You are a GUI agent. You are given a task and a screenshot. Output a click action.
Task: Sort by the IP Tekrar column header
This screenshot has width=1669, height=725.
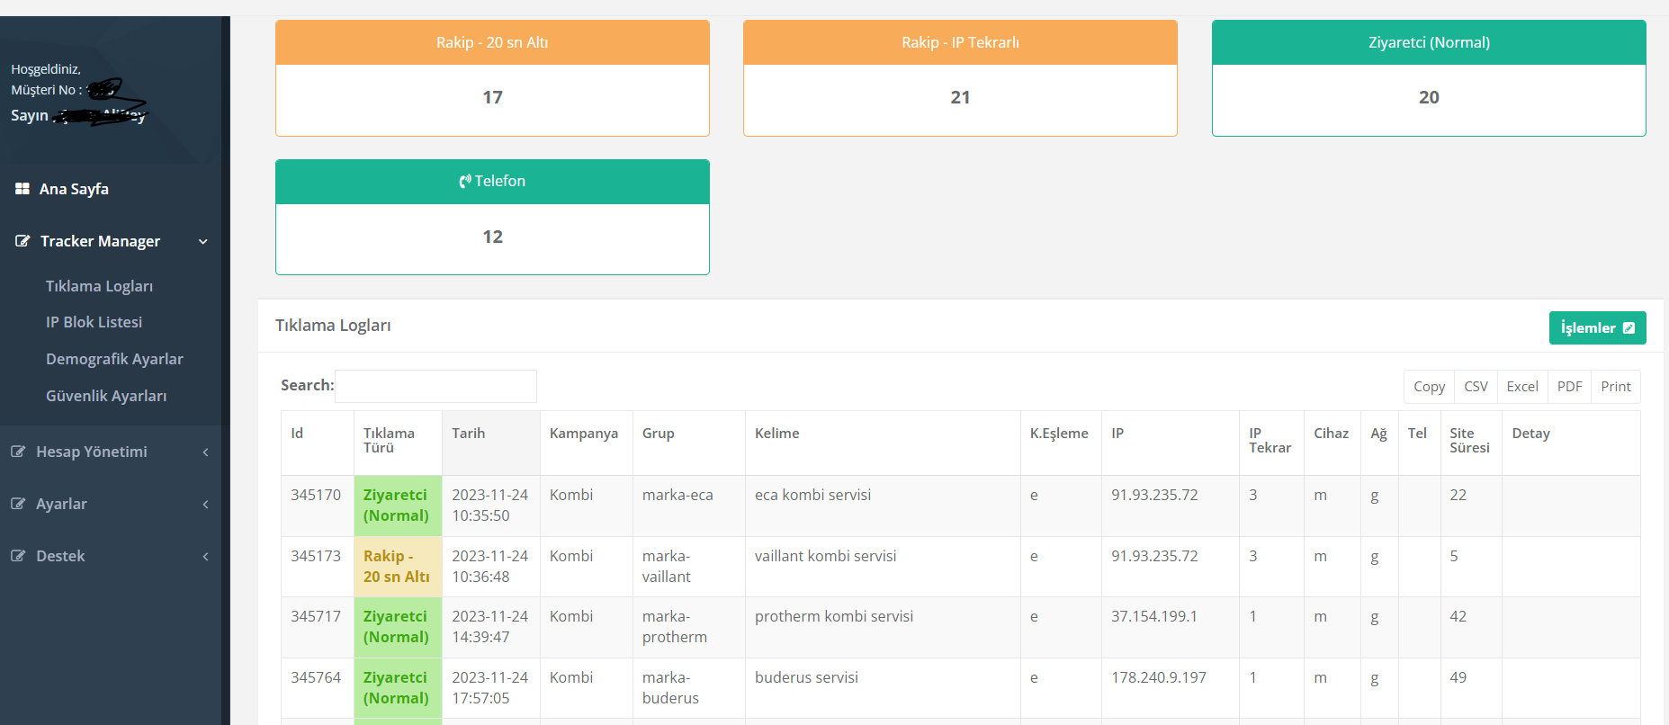pyautogui.click(x=1271, y=443)
